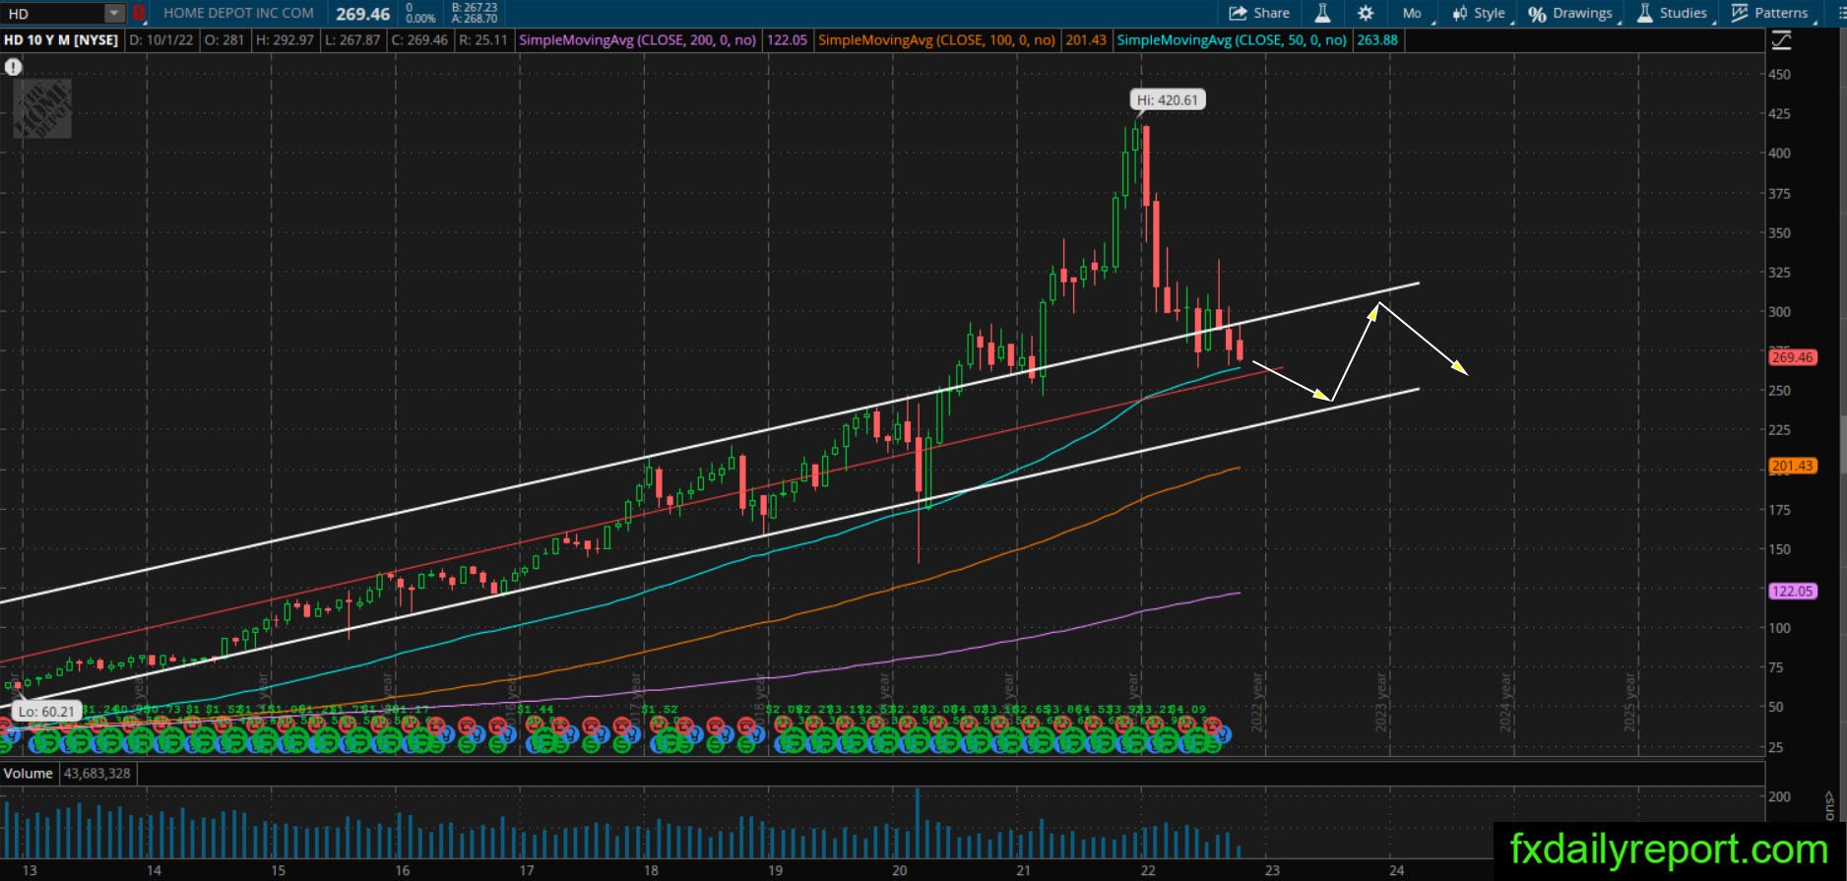Image resolution: width=1847 pixels, height=881 pixels.
Task: Click the D: 10/1/22 date readout
Action: pyautogui.click(x=161, y=40)
